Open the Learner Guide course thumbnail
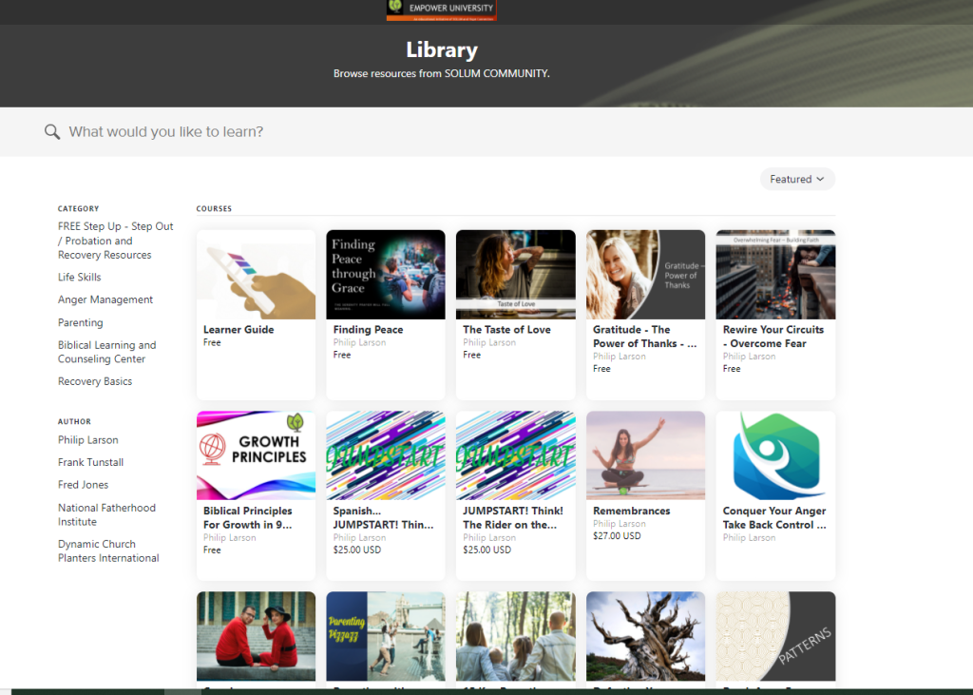973x695 pixels. click(x=256, y=275)
